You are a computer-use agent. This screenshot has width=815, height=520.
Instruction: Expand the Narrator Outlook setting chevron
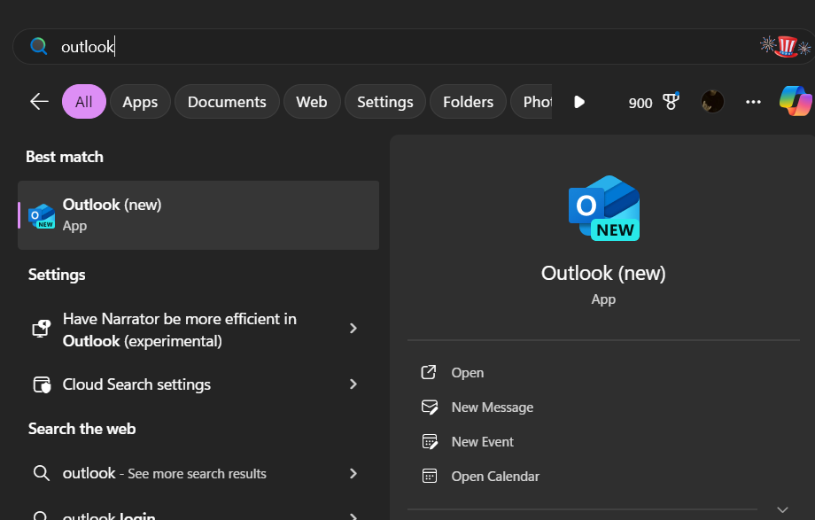353,329
